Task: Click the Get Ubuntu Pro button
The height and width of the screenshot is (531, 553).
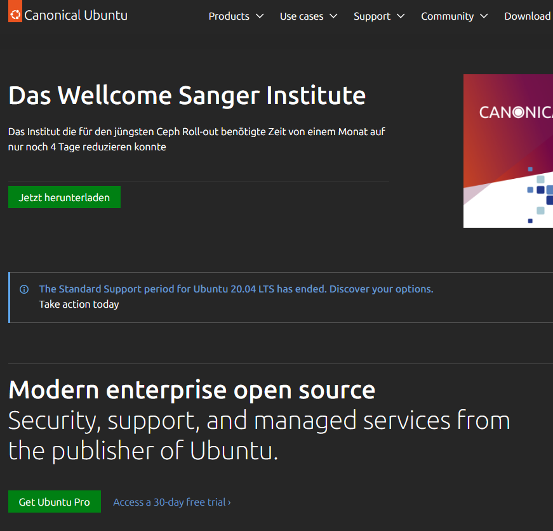Action: click(x=55, y=501)
